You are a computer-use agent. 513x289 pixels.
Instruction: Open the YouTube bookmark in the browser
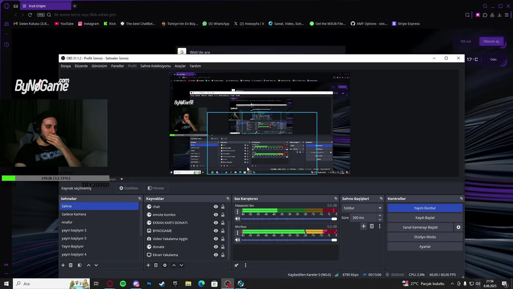(x=64, y=24)
